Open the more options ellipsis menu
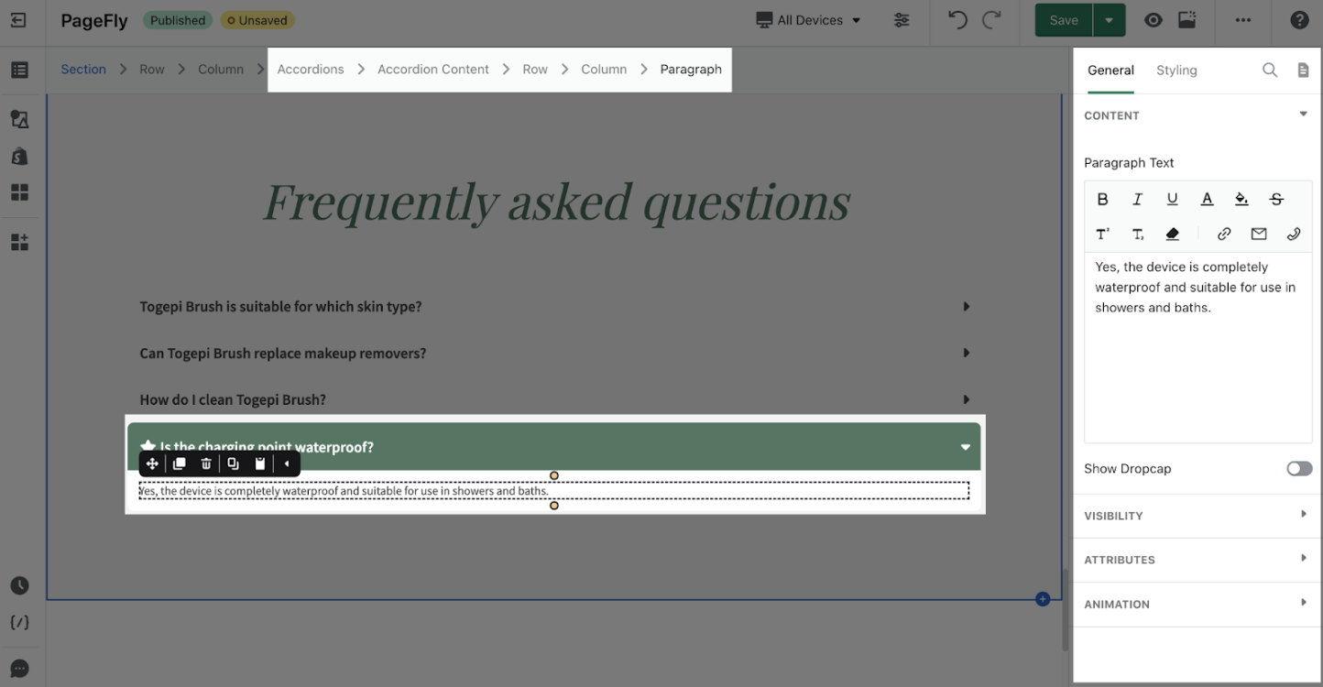 coord(1242,20)
